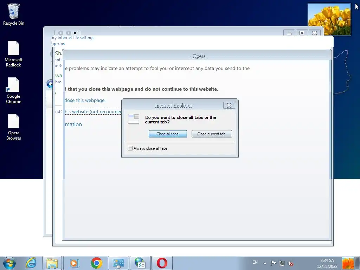Open the Action Center flag icon
360x270 pixels.
pos(273,263)
